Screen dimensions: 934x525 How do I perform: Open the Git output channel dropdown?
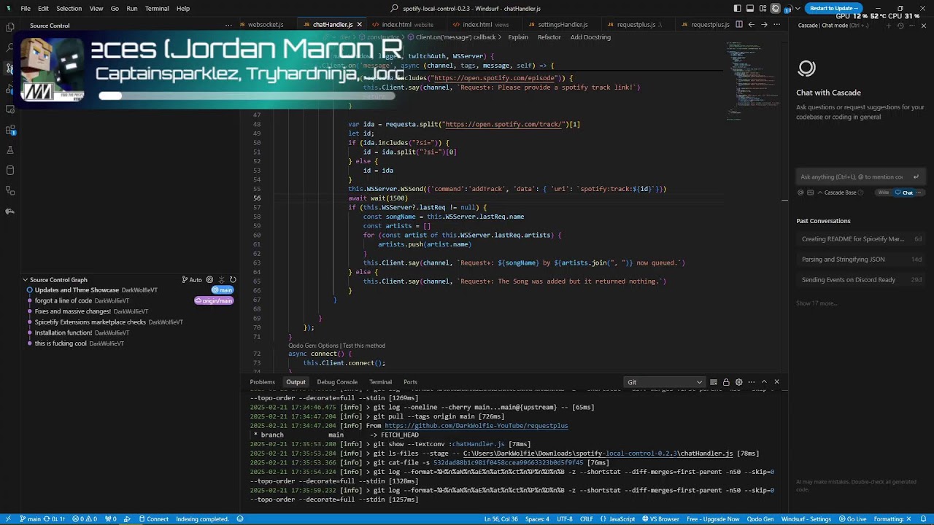tap(665, 382)
